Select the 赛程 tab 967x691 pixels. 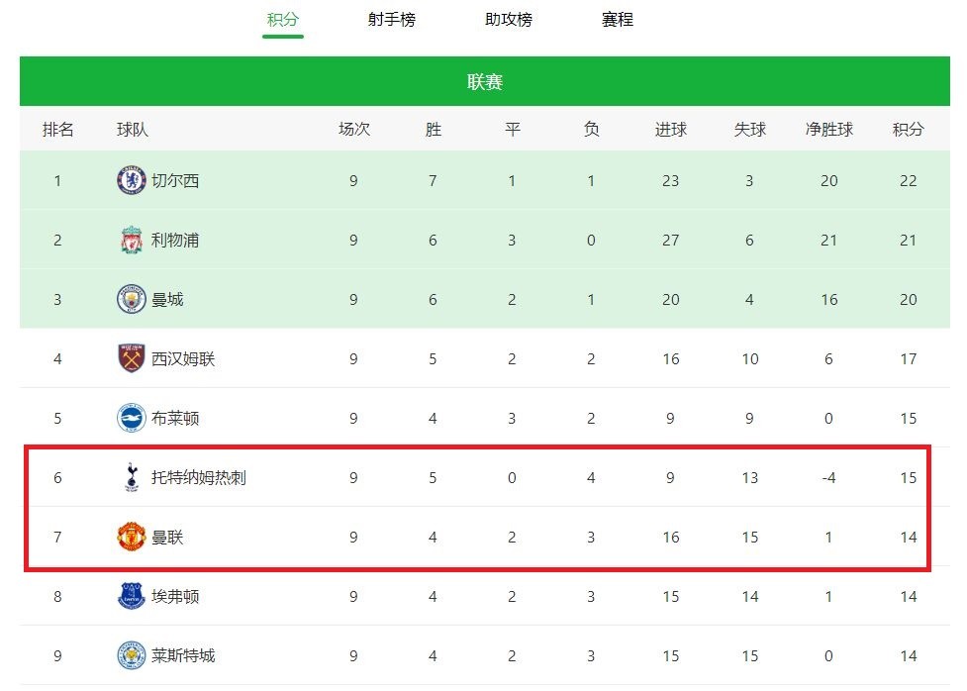[618, 20]
